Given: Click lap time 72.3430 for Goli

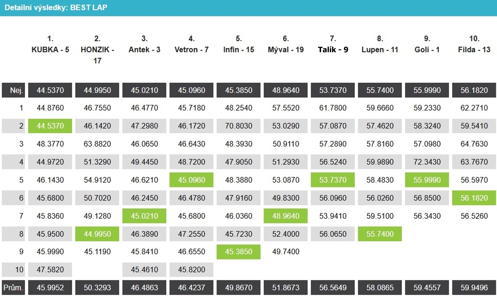Looking at the screenshot, I should (427, 162).
